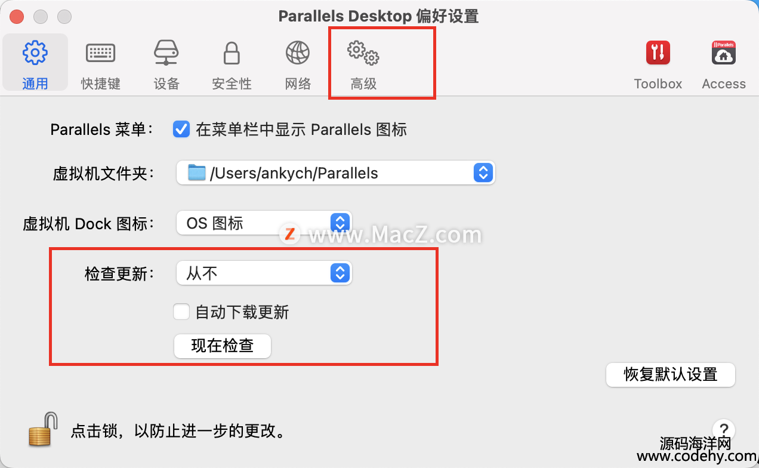
Task: Open the 虚拟机 Dock 图标 dropdown
Action: 264,223
